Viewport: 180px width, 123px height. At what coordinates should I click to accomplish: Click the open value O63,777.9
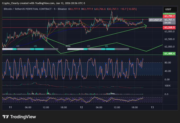pyautogui.click(x=74, y=9)
